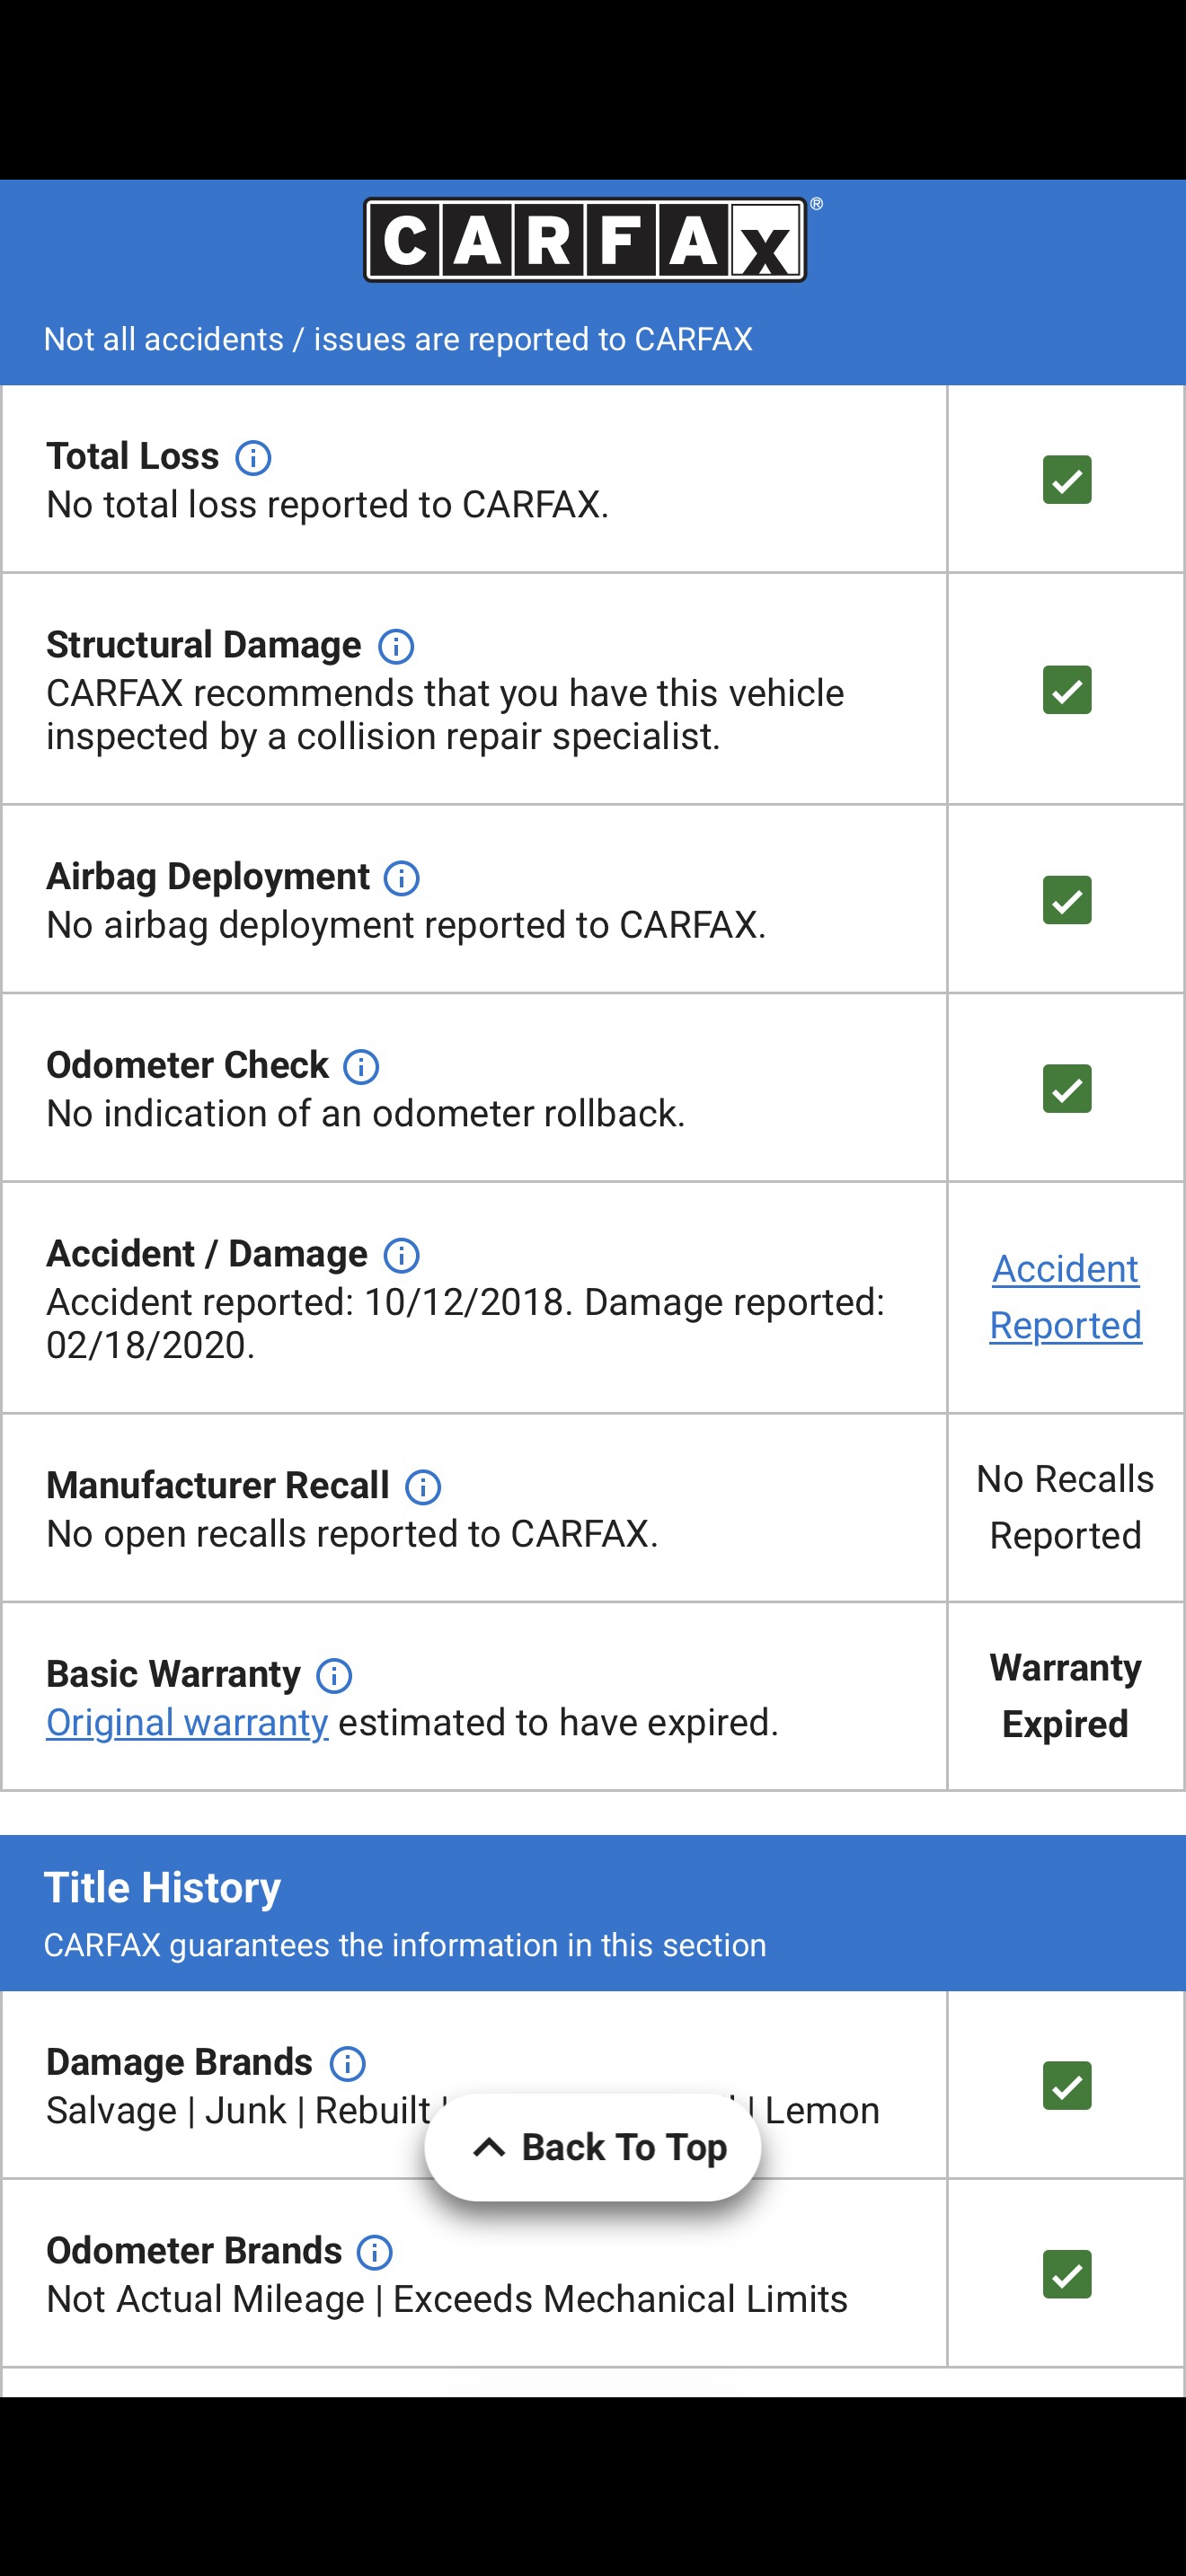
Task: Click the CARFAX logo
Action: pos(586,240)
